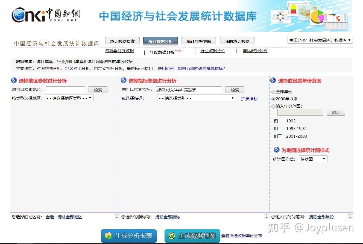Click the 扩展指标 link

249,99
